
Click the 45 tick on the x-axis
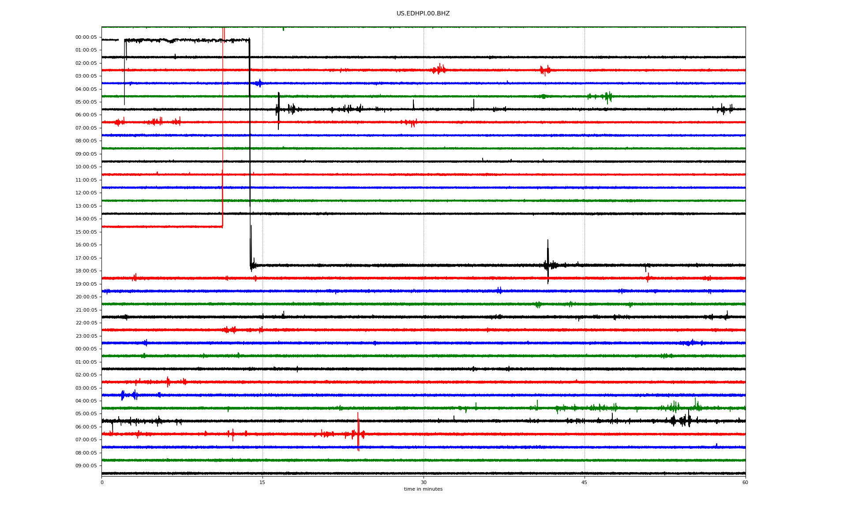[585, 482]
